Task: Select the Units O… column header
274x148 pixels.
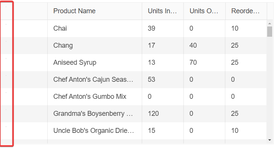Action: point(204,11)
